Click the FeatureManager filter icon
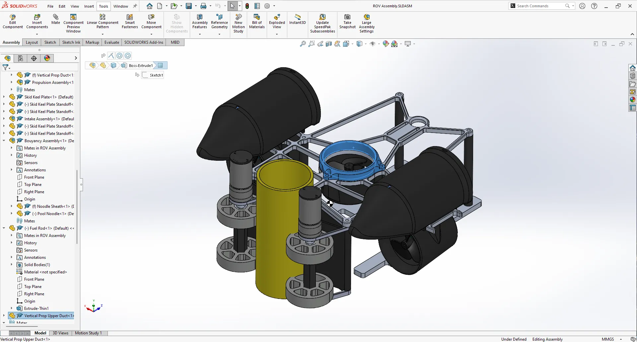Image resolution: width=637 pixels, height=342 pixels. click(6, 67)
